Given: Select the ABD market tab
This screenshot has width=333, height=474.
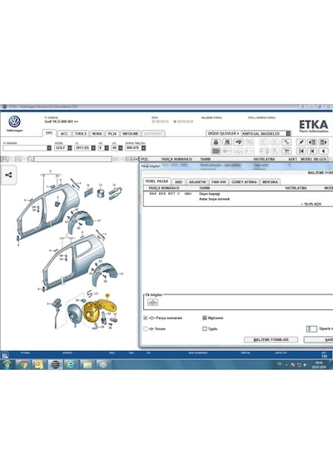Looking at the screenshot, I should click(179, 182).
